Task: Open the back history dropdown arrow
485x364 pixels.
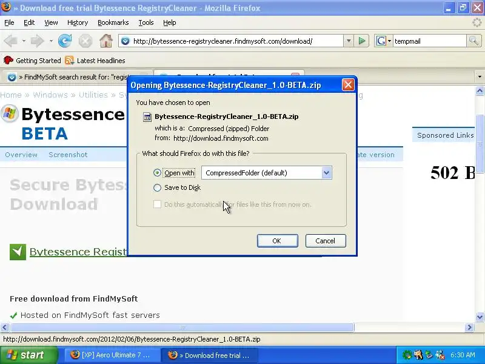Action: 24,41
